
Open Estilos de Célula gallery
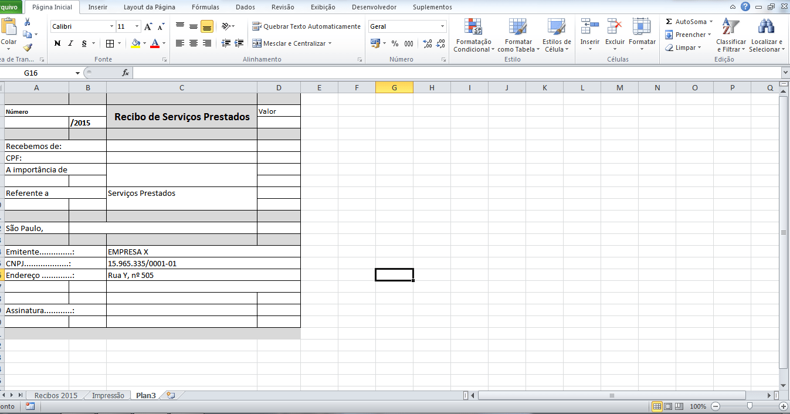557,35
